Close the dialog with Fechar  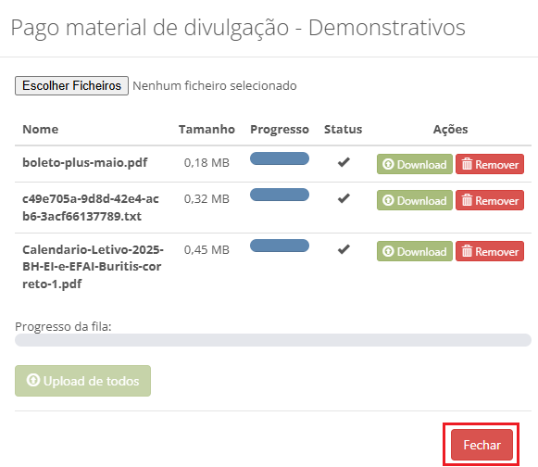click(x=482, y=445)
